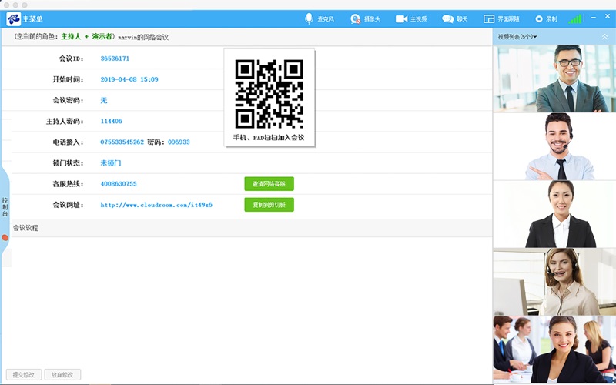Click the hotline number 4008630755

coord(119,184)
